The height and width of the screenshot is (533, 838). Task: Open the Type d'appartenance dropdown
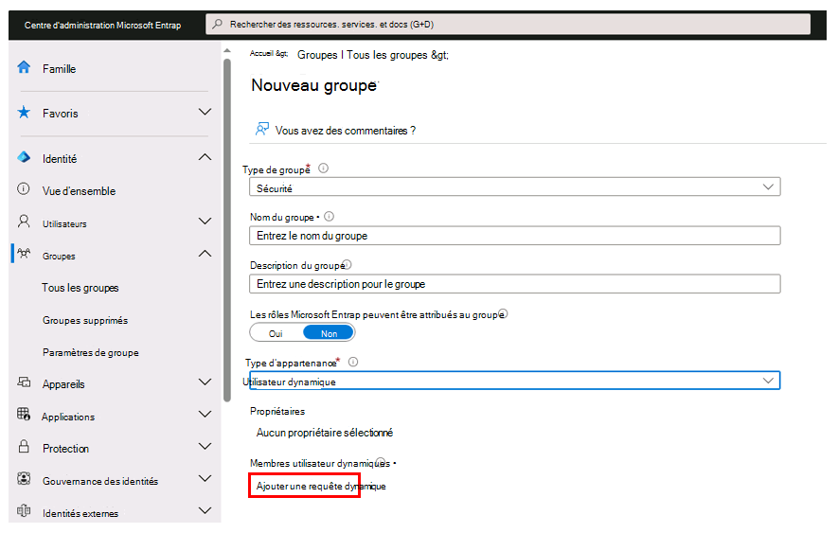coord(515,382)
